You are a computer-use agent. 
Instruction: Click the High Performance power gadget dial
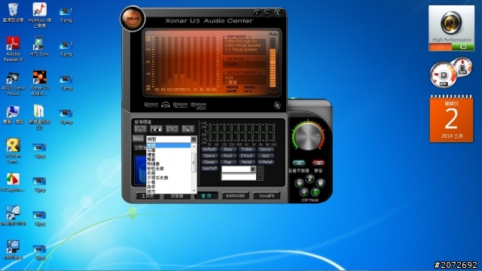click(x=451, y=23)
